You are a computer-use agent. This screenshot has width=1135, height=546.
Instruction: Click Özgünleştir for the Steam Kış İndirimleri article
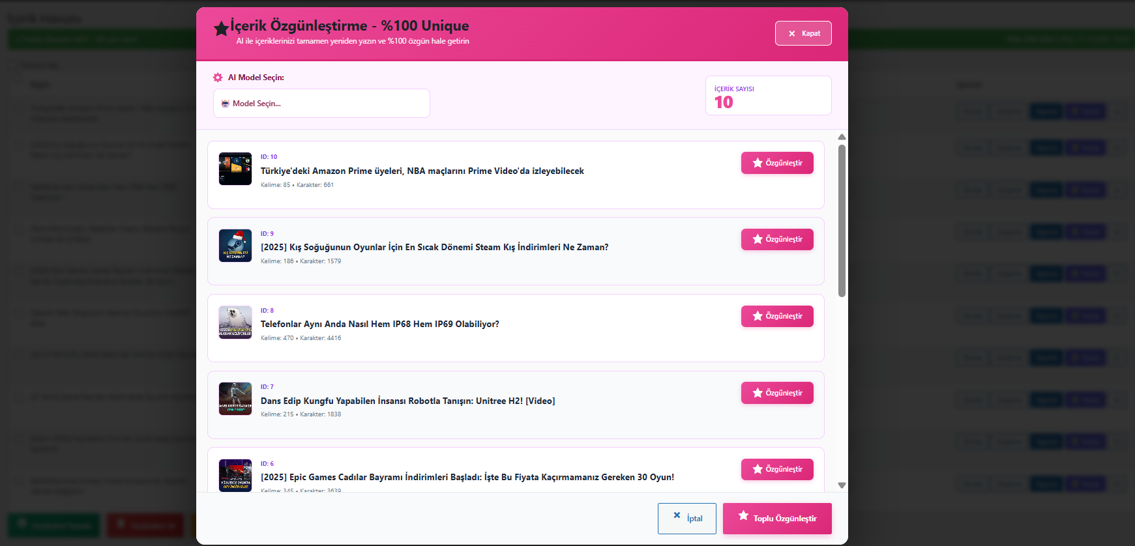(x=777, y=239)
